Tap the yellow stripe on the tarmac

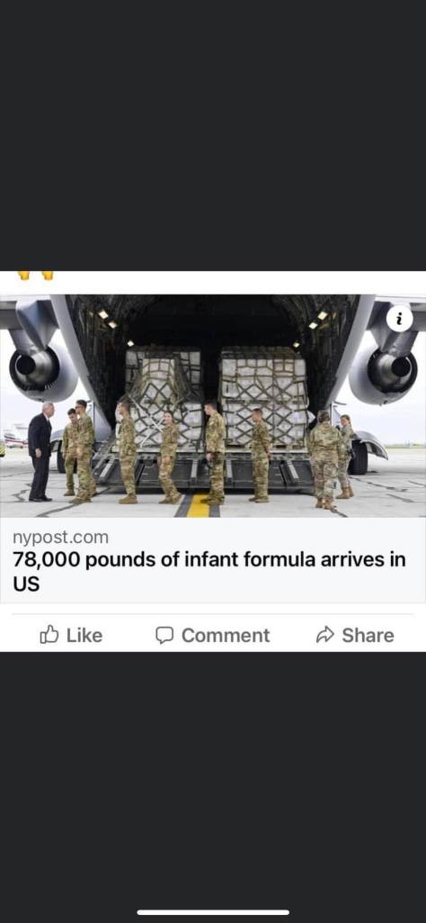point(199,506)
